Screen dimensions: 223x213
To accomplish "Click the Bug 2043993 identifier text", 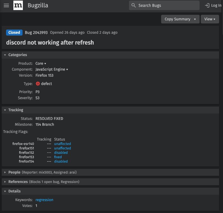I will click(36, 33).
